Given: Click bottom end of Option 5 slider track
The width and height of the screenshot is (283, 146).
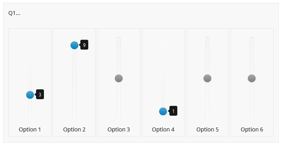Looking at the screenshot, I should tap(207, 118).
